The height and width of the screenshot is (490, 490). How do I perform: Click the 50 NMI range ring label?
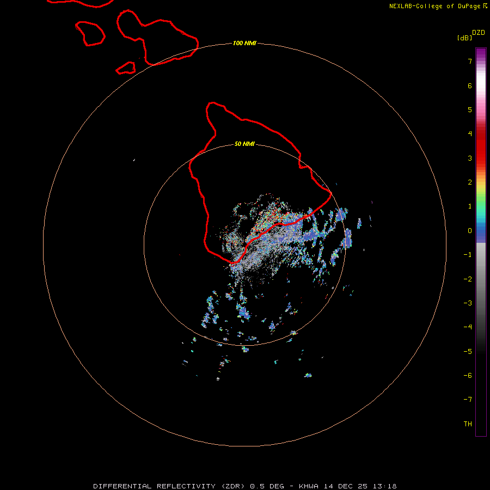244,144
